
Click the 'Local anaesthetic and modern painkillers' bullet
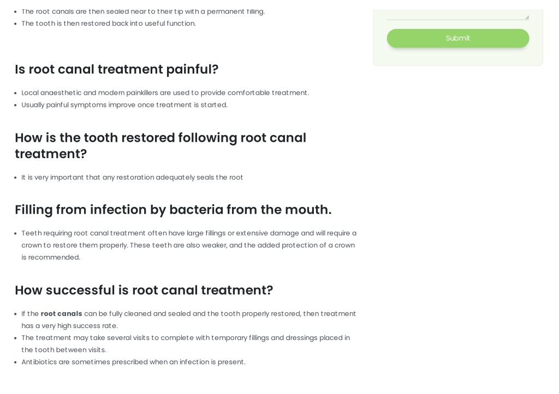click(x=165, y=93)
